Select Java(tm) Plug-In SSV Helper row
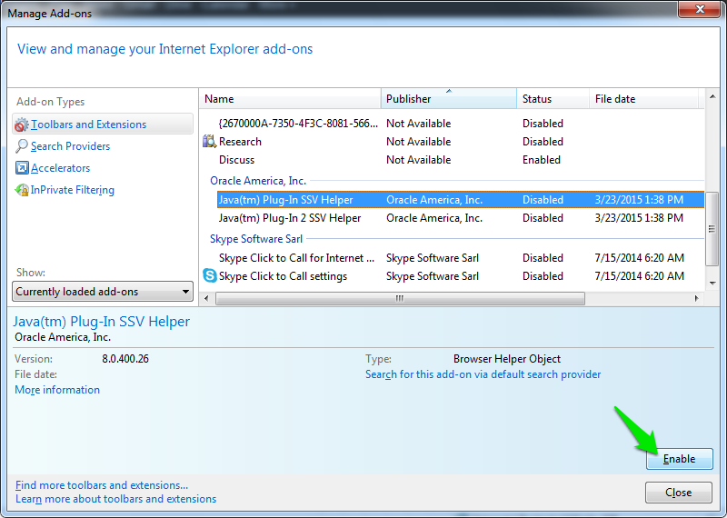Viewport: 727px width, 518px height. click(x=461, y=200)
